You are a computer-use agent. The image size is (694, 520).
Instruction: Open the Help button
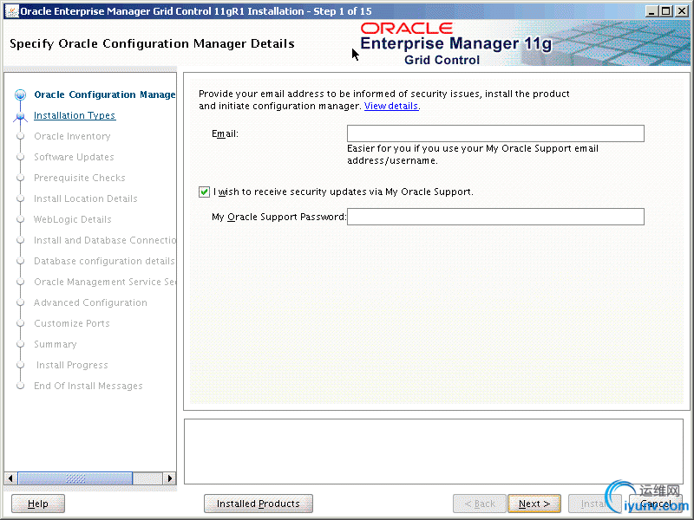point(38,504)
